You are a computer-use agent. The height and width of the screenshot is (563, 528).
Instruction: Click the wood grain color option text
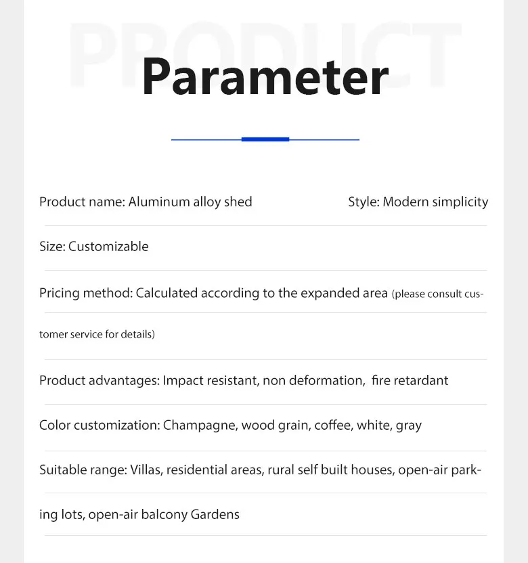pyautogui.click(x=274, y=425)
